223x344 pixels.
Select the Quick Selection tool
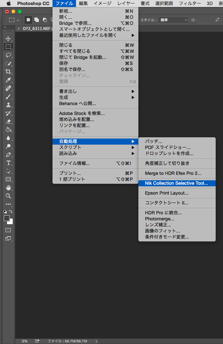[x=8, y=63]
